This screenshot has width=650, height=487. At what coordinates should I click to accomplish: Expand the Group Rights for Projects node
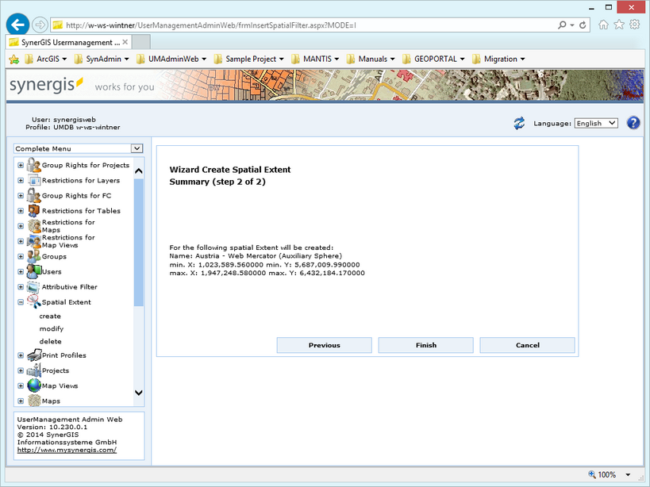pos(19,166)
